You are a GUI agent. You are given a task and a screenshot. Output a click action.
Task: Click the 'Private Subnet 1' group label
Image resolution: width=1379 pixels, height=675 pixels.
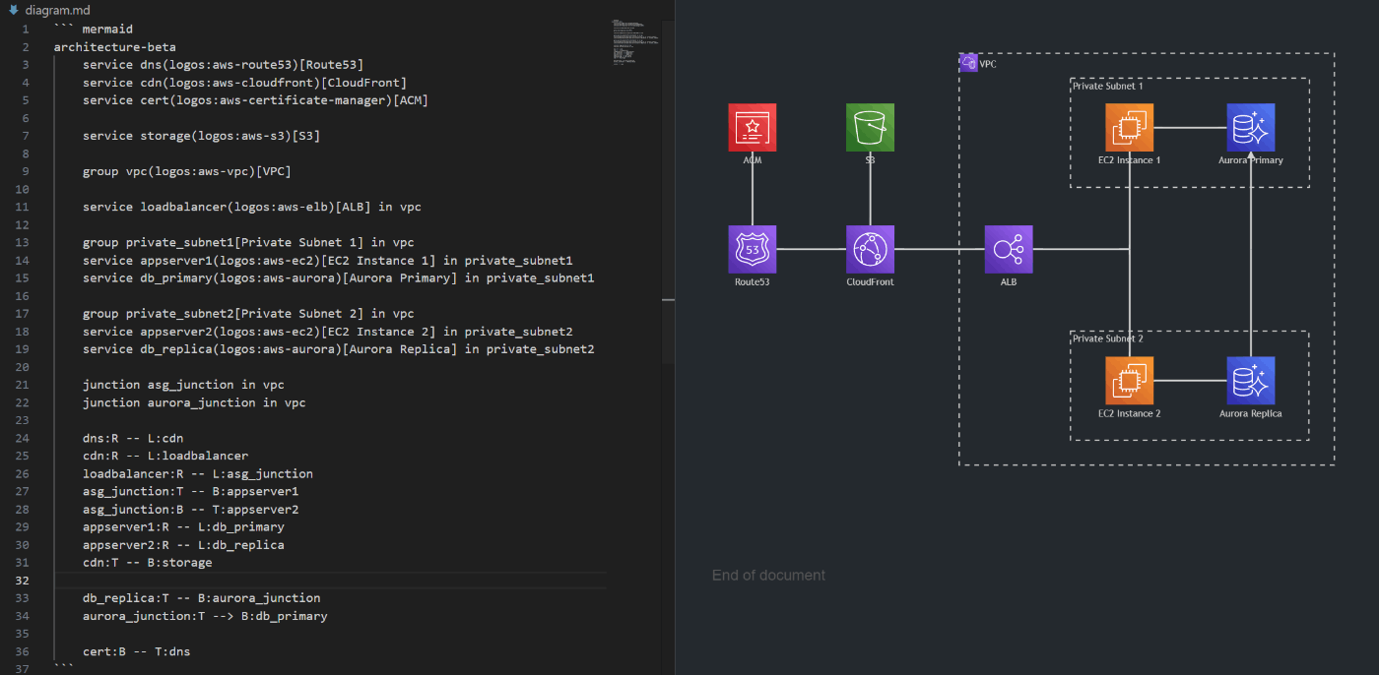tap(1108, 86)
